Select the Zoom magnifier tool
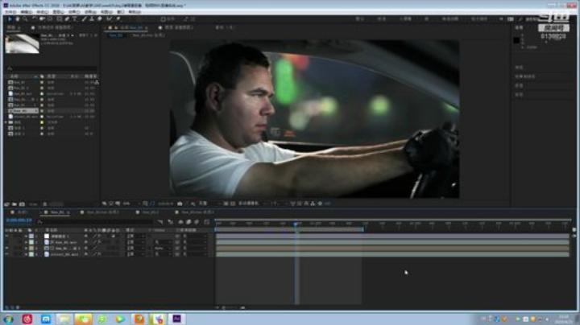 coord(25,19)
